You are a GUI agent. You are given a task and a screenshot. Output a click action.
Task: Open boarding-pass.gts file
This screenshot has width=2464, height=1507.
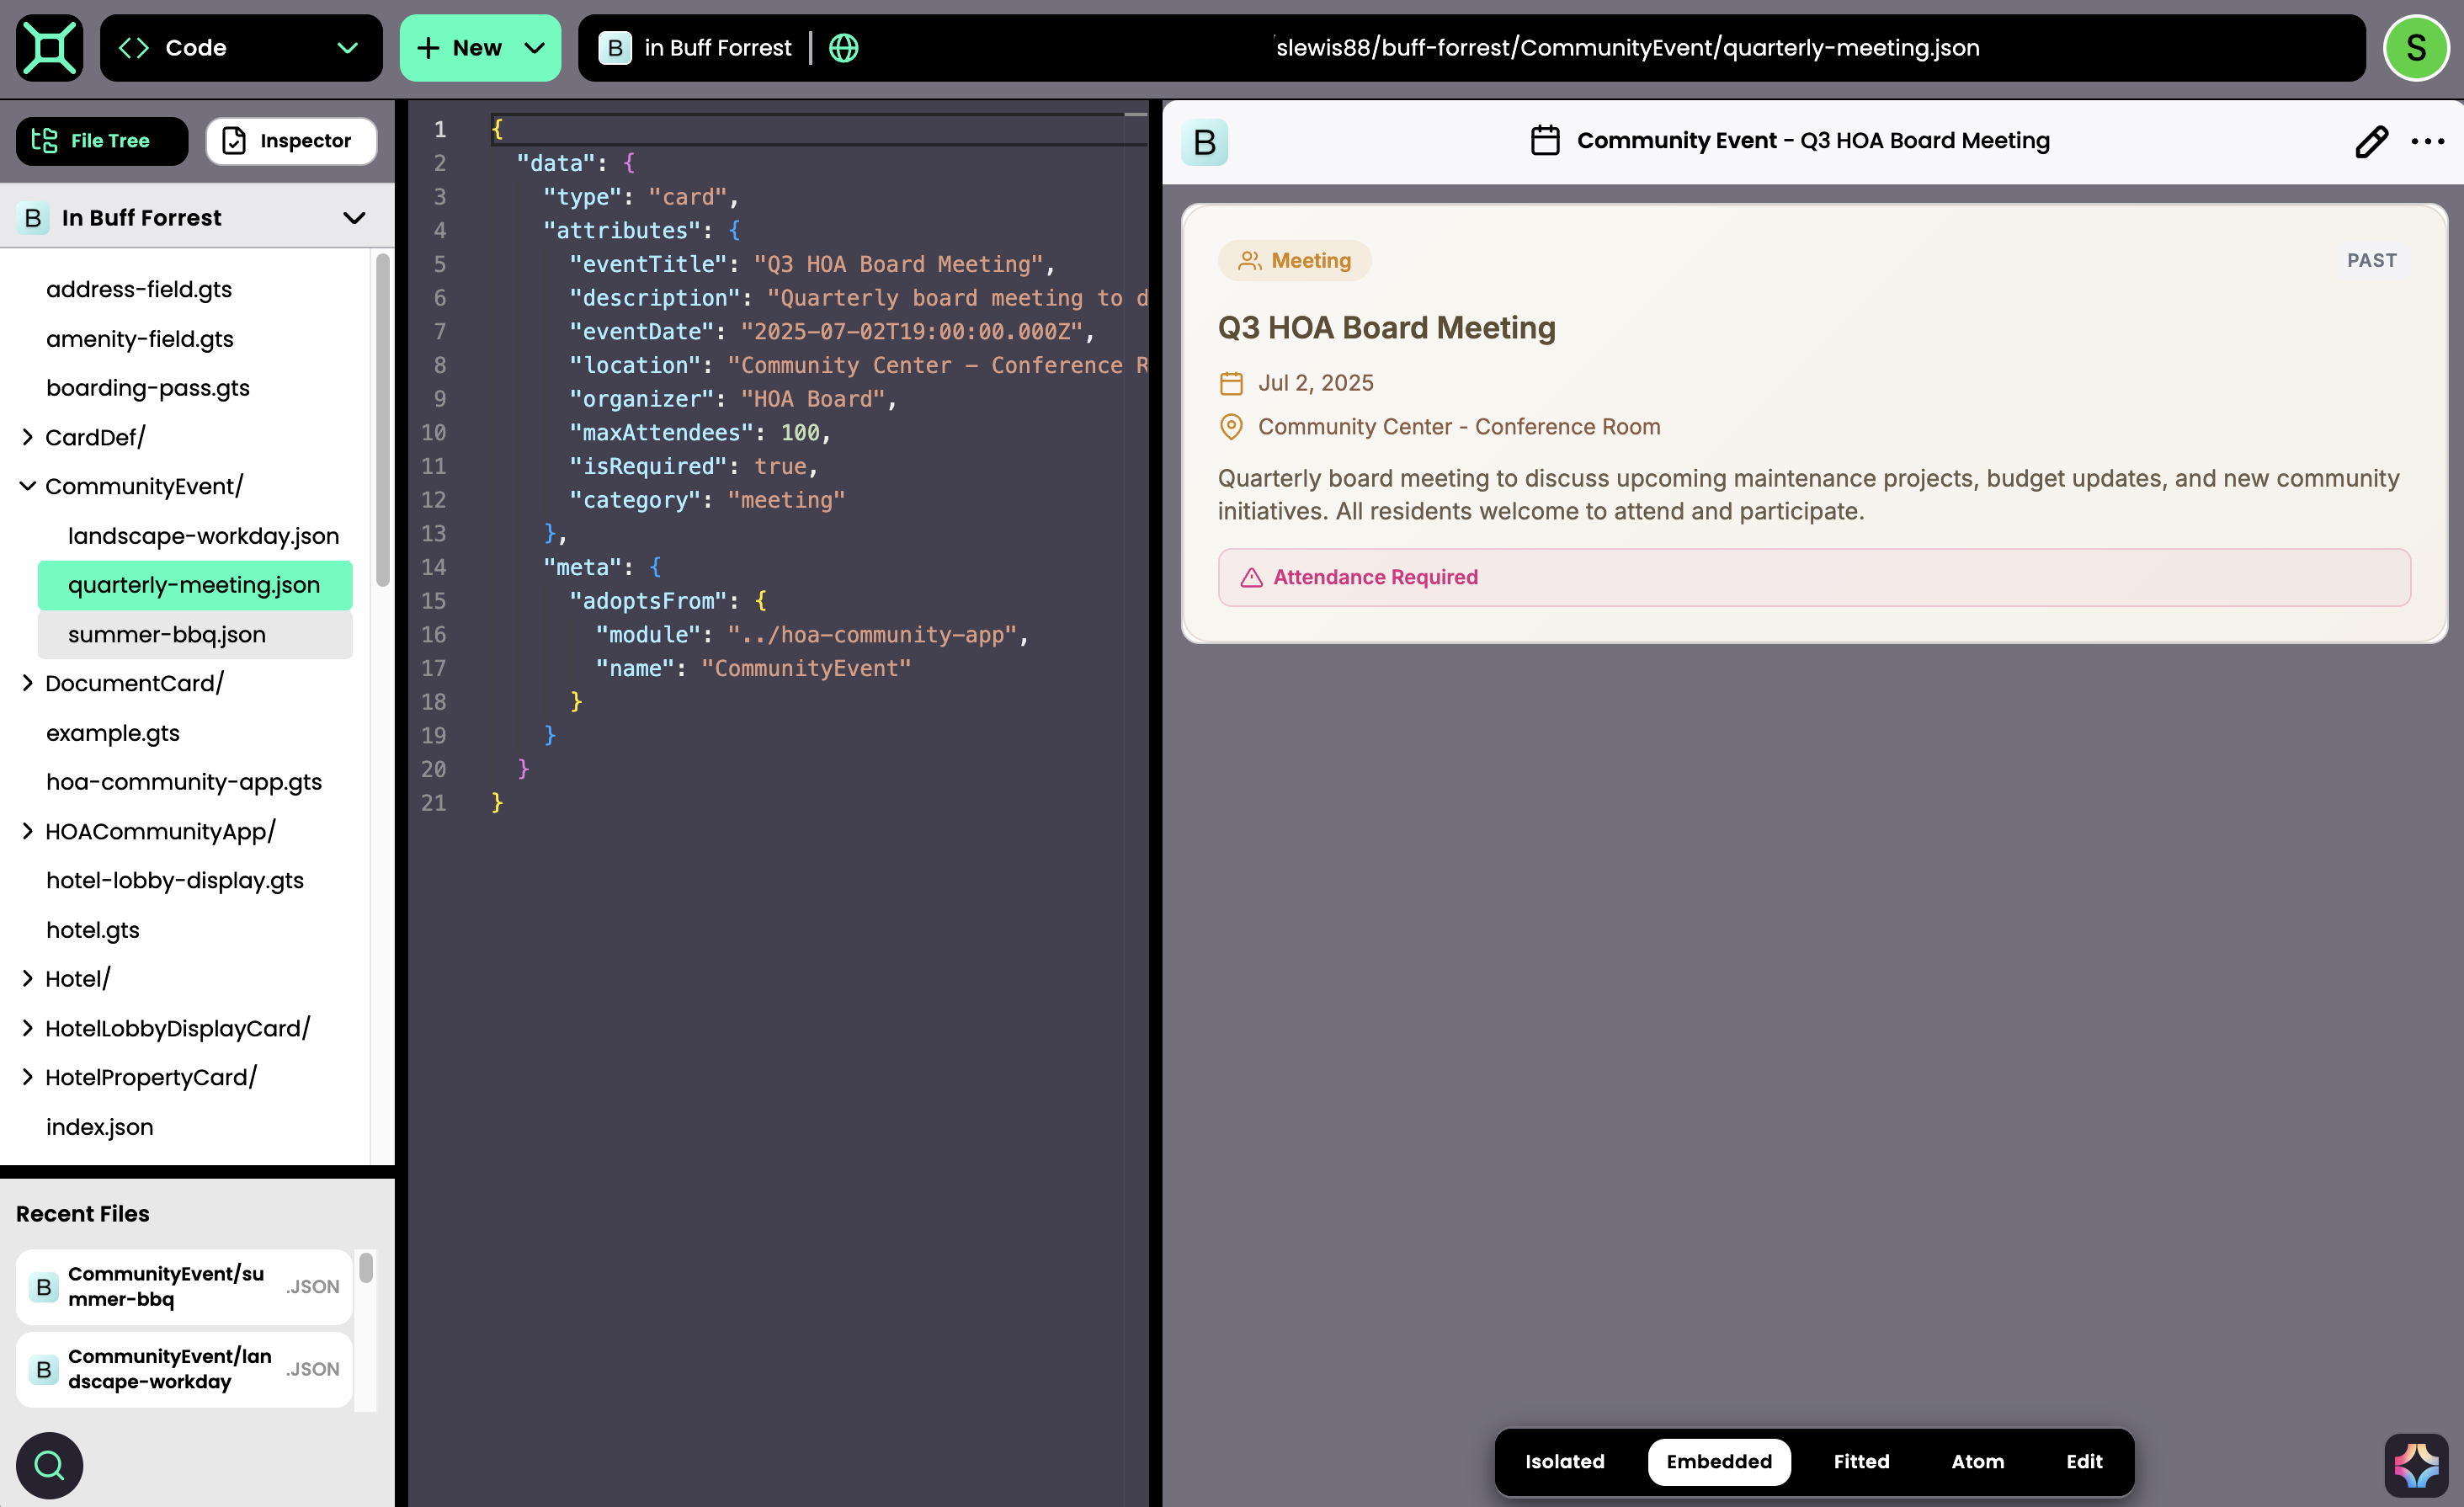point(147,387)
